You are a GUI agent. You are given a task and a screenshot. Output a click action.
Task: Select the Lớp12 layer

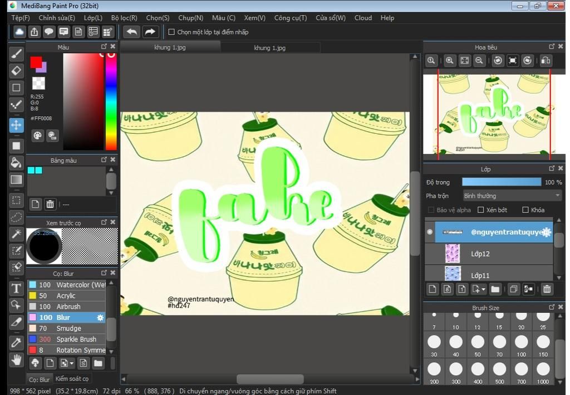point(489,254)
